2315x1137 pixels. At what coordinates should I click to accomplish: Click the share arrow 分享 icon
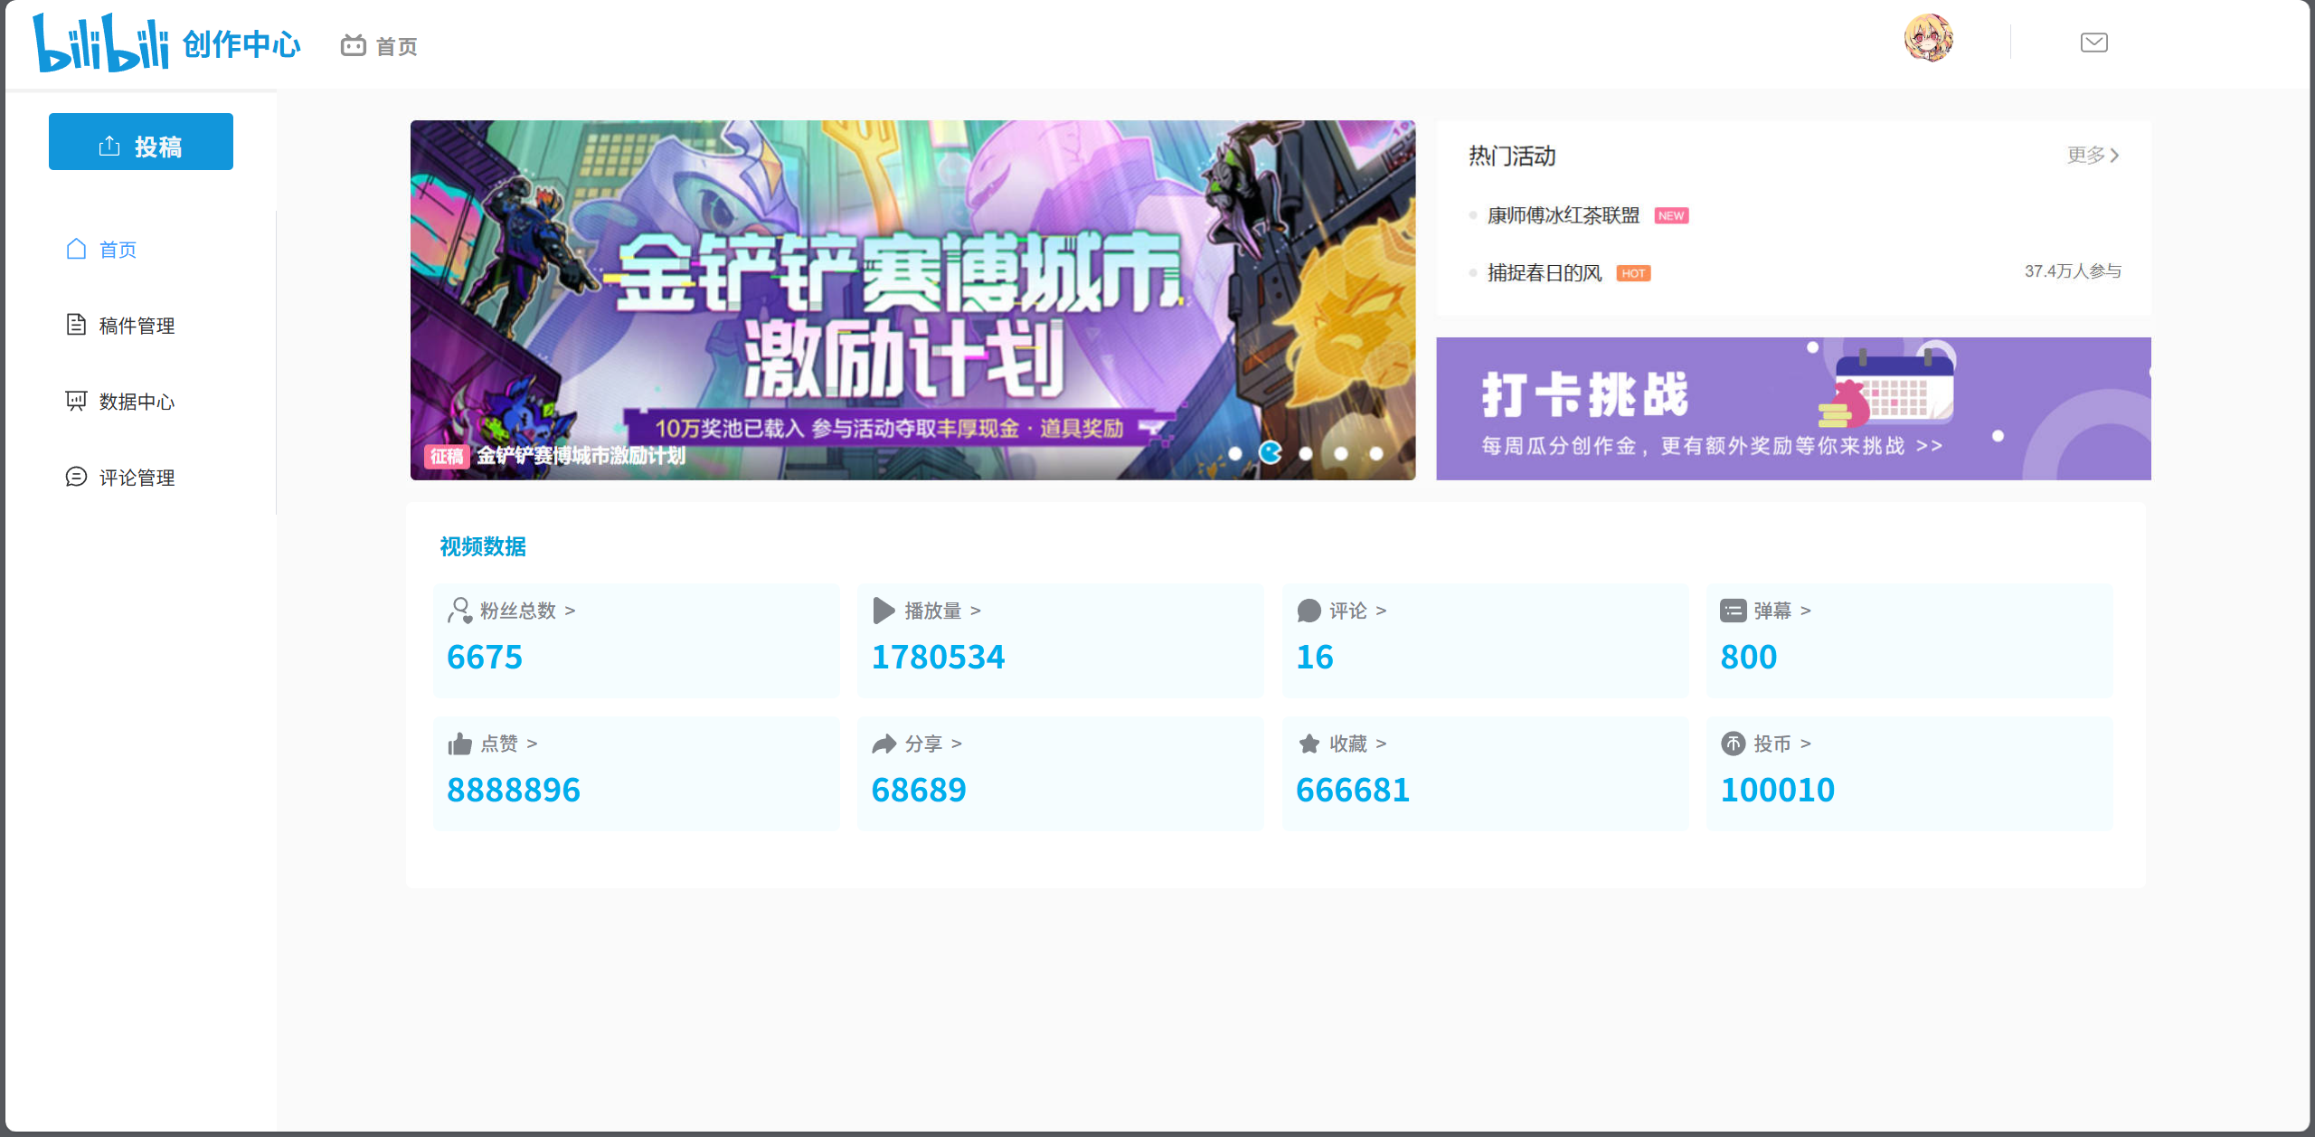pos(883,744)
